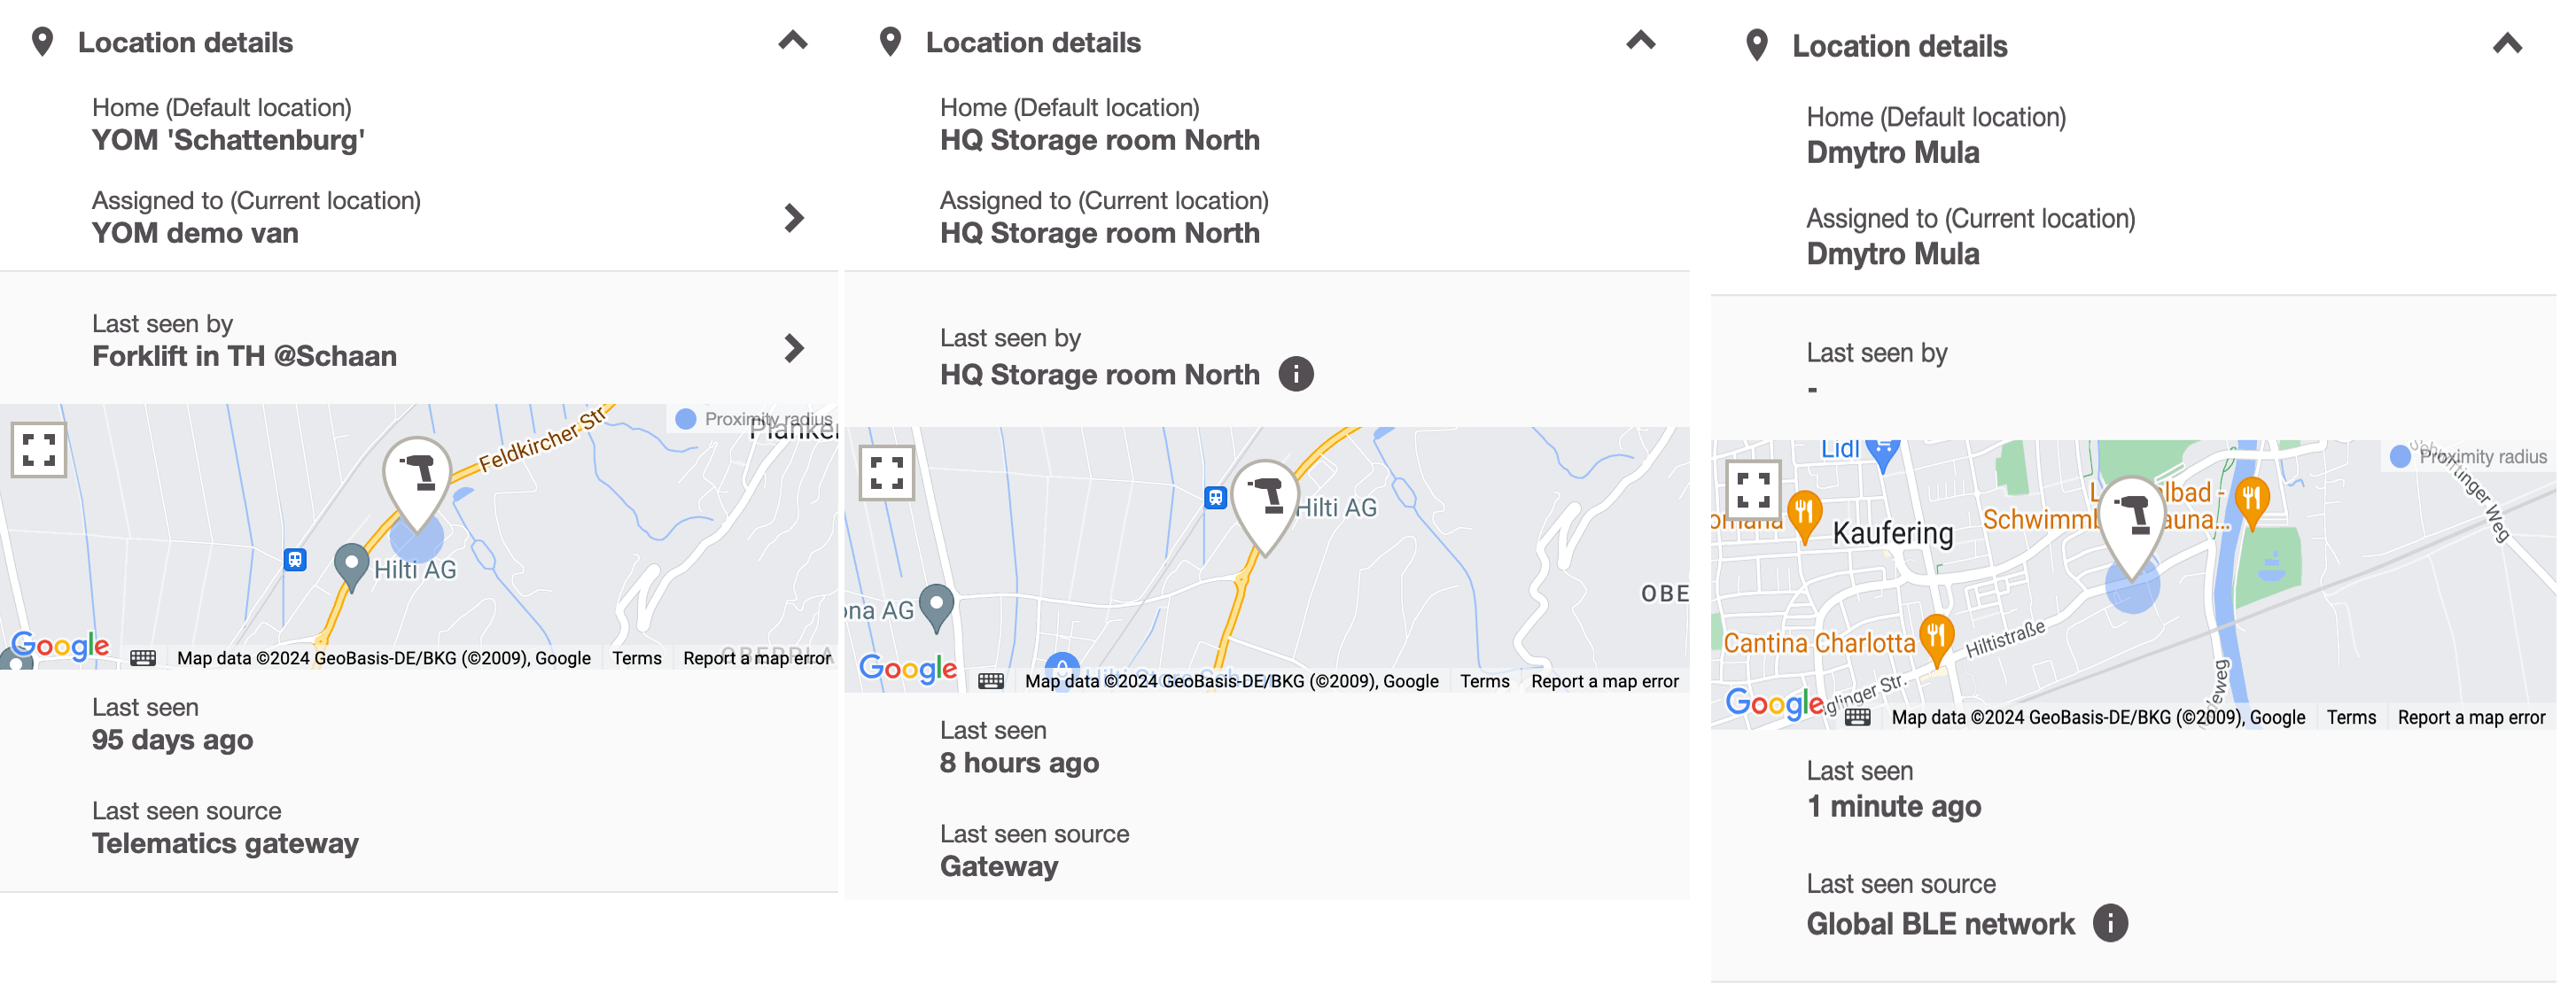Expand the HQ Storage room map to fullscreen

point(887,473)
